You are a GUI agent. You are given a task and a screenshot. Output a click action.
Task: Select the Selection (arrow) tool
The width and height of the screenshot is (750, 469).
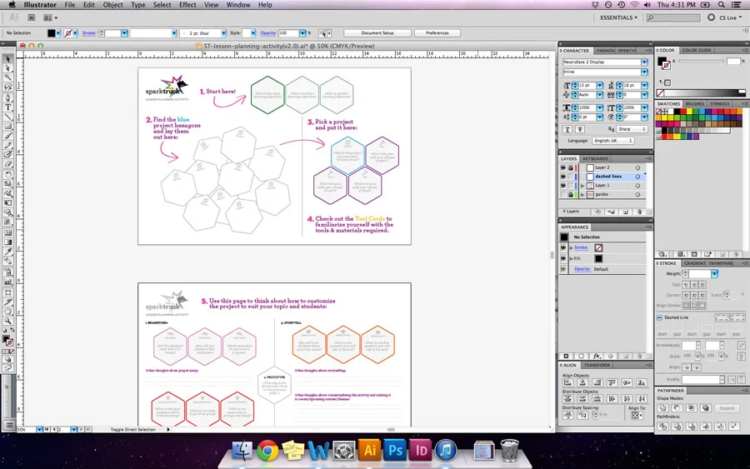click(7, 58)
